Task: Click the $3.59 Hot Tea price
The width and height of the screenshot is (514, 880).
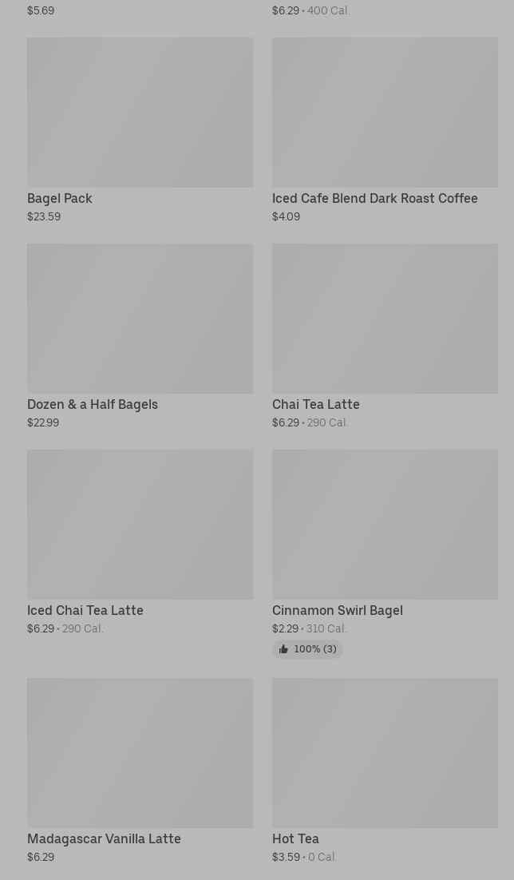Action: tap(286, 858)
